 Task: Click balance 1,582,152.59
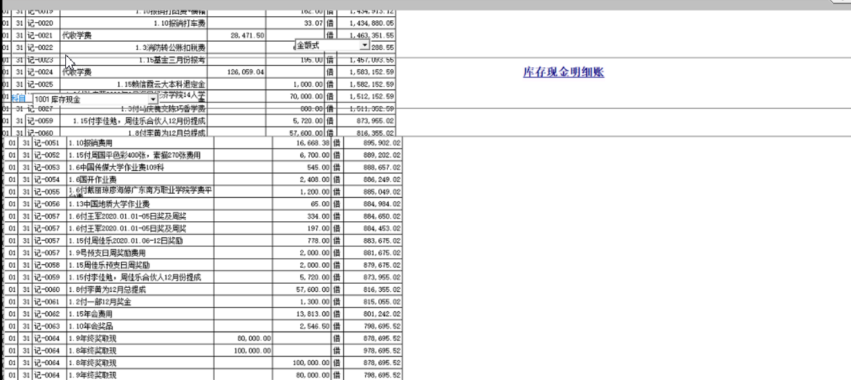coord(372,84)
